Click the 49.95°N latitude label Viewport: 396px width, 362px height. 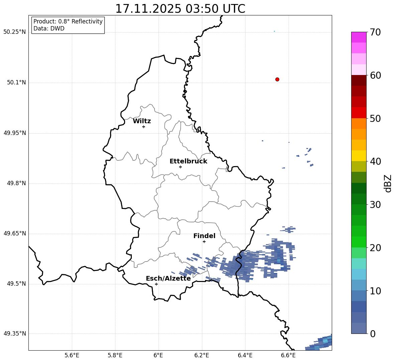point(15,133)
